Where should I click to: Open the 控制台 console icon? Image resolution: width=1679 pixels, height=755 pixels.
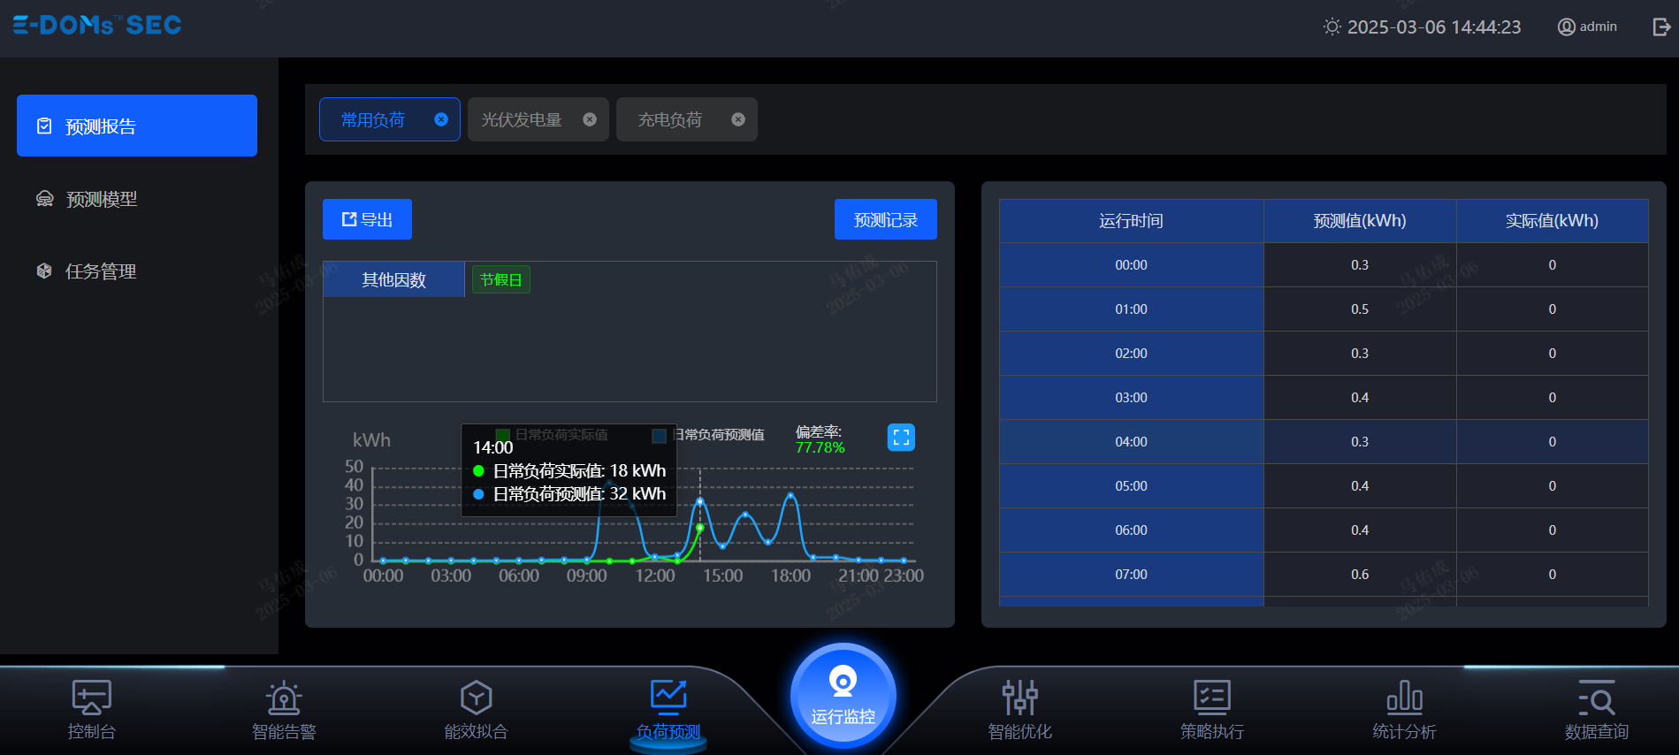(x=91, y=698)
